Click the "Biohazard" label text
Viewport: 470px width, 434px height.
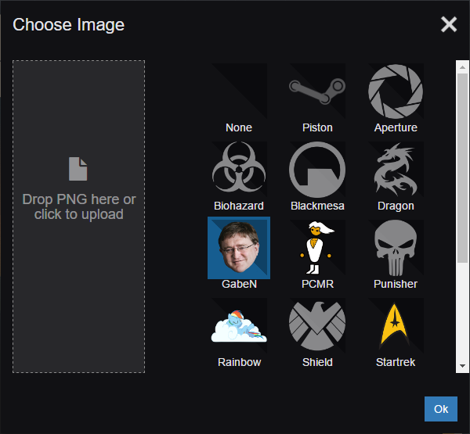pos(239,206)
